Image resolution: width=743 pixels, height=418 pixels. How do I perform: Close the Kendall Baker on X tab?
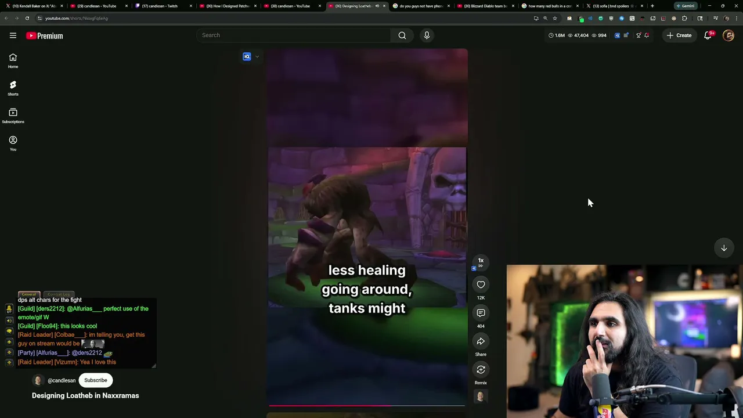(x=62, y=6)
